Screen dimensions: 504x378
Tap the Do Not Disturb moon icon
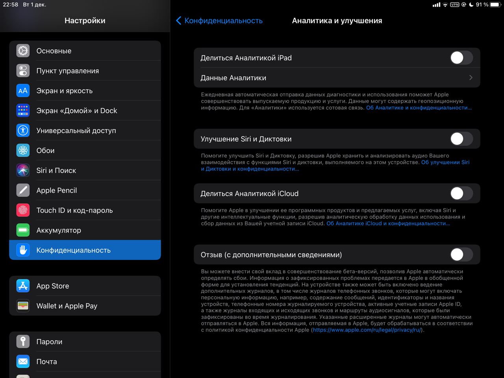point(471,5)
